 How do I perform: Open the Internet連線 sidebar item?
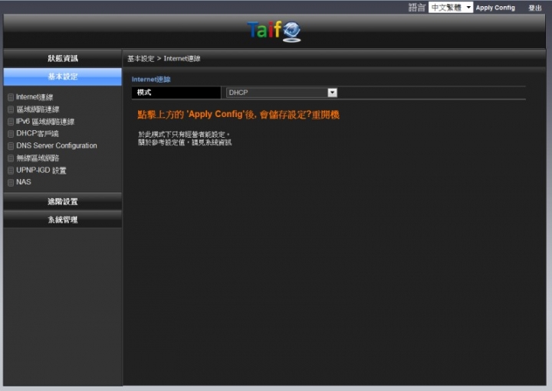point(34,97)
